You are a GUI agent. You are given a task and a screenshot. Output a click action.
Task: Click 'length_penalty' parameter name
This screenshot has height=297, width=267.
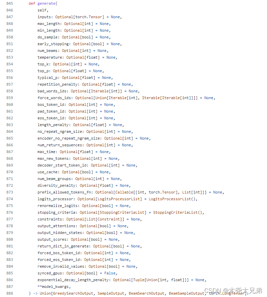pyautogui.click(x=53, y=125)
